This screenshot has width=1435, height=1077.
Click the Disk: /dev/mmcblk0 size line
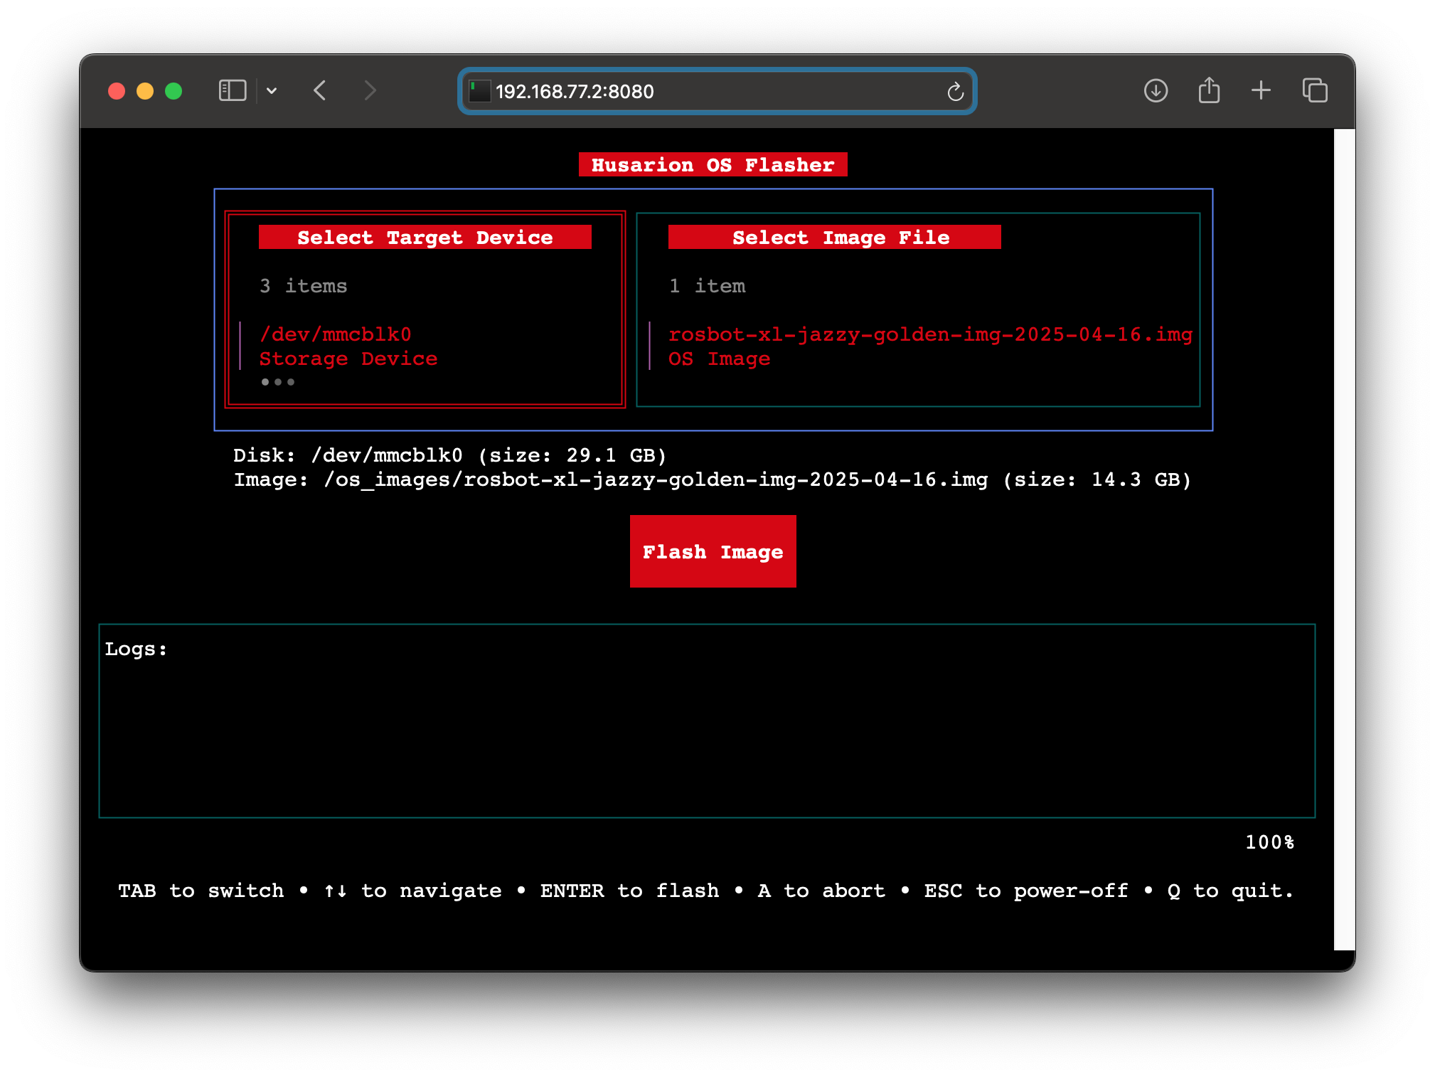coord(449,455)
